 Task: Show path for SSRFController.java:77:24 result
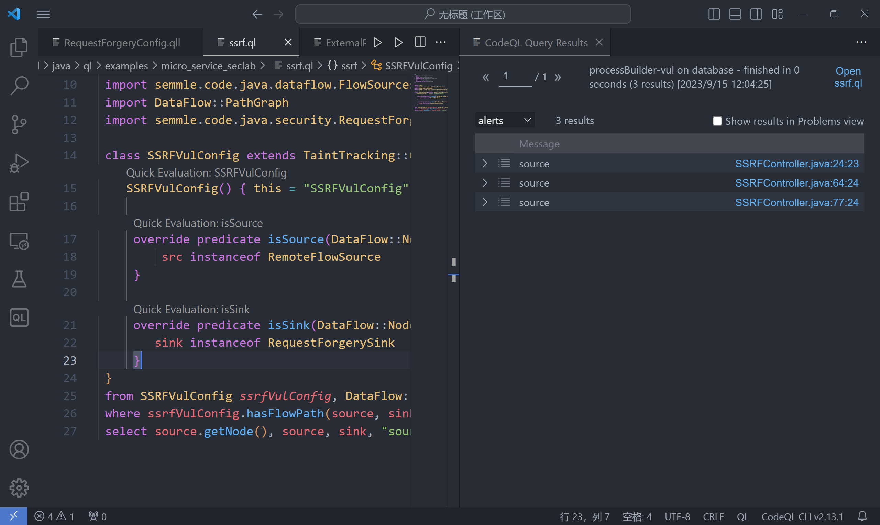tap(504, 202)
